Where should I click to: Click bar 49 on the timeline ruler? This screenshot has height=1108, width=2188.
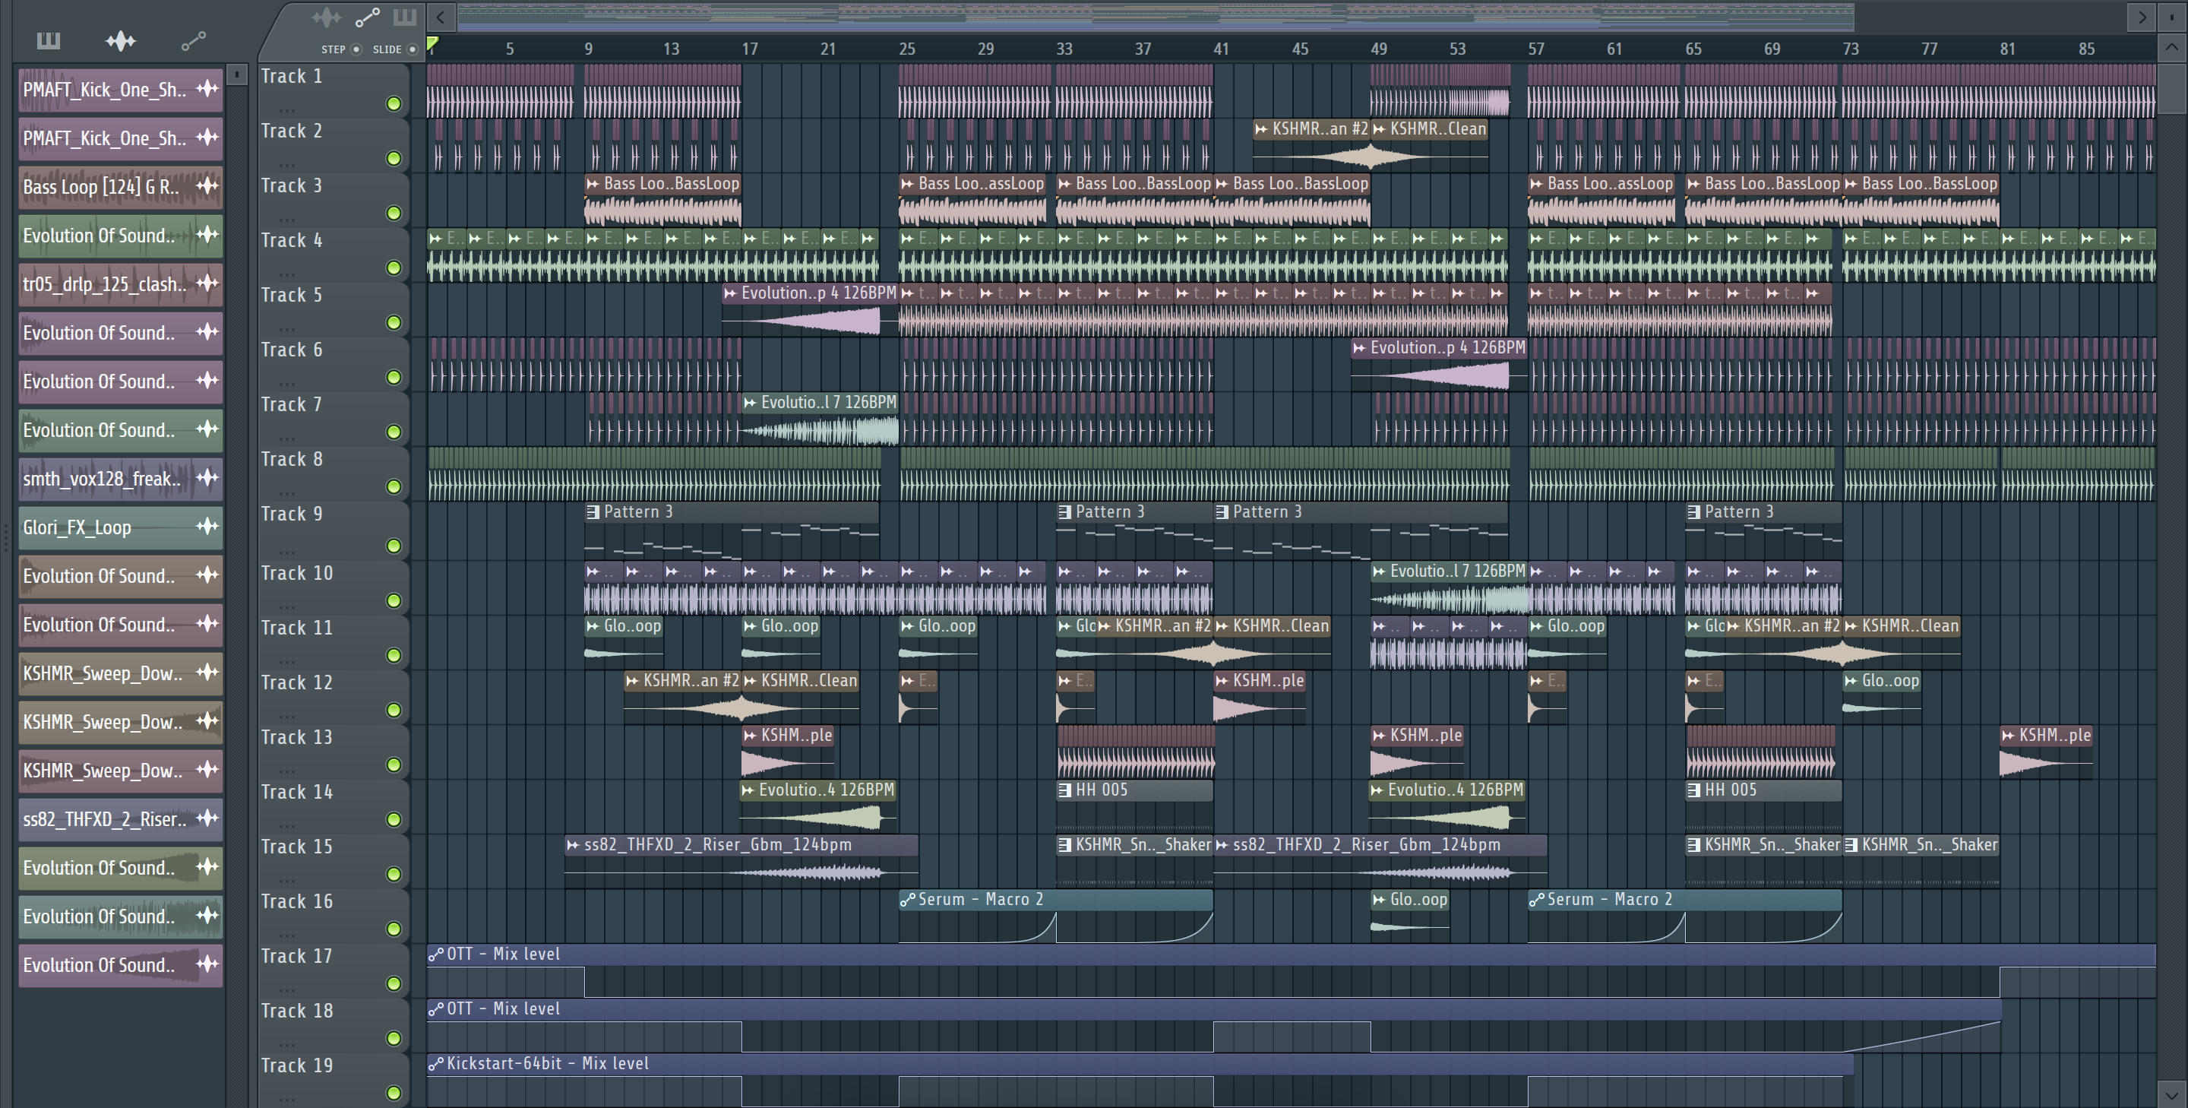[1379, 49]
